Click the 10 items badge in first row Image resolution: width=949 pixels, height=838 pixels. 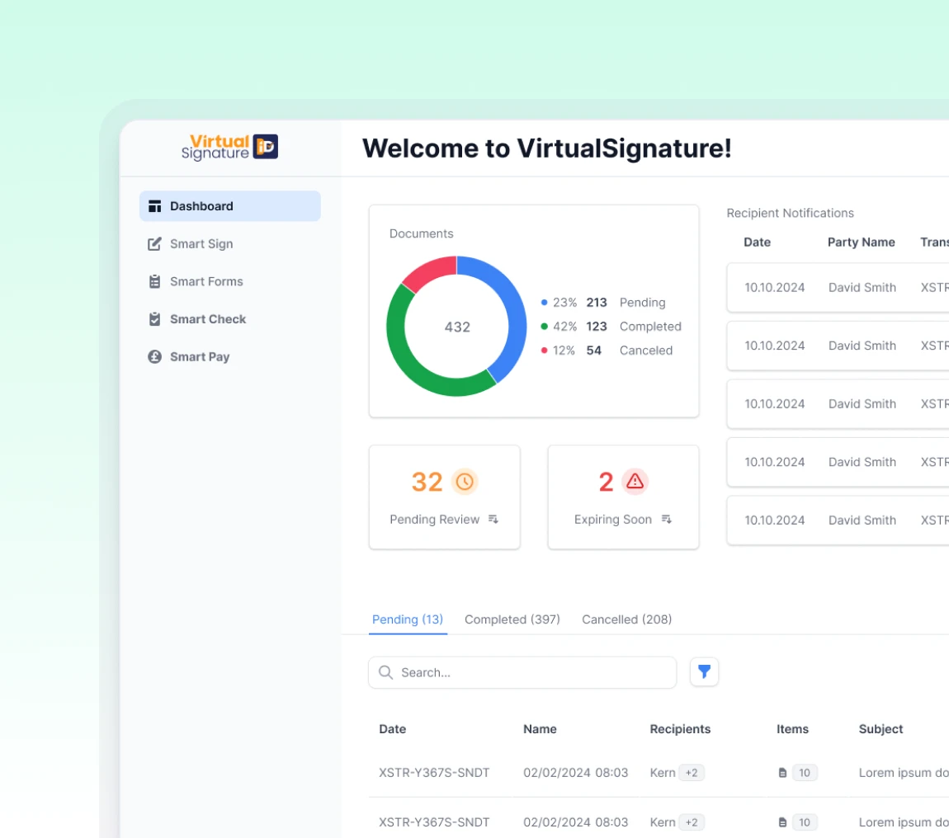[805, 773]
